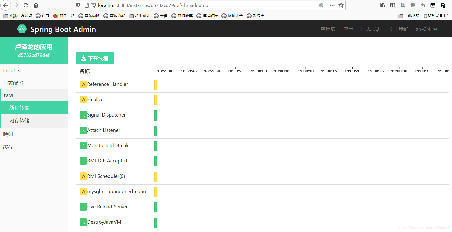Open the 常用网址 bookmark folder
Viewport: 452px width, 232px height.
139,16
